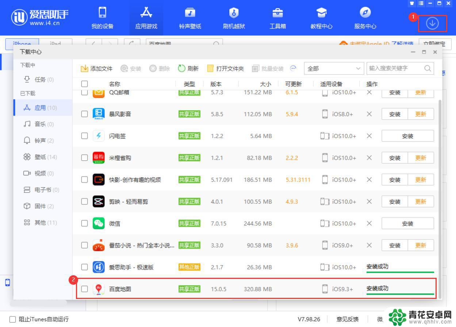The image size is (456, 327).
Task: Click the search magnifier in download center
Action: [428, 68]
